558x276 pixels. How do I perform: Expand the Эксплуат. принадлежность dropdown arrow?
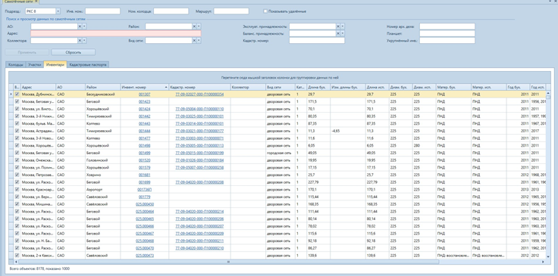343,26
